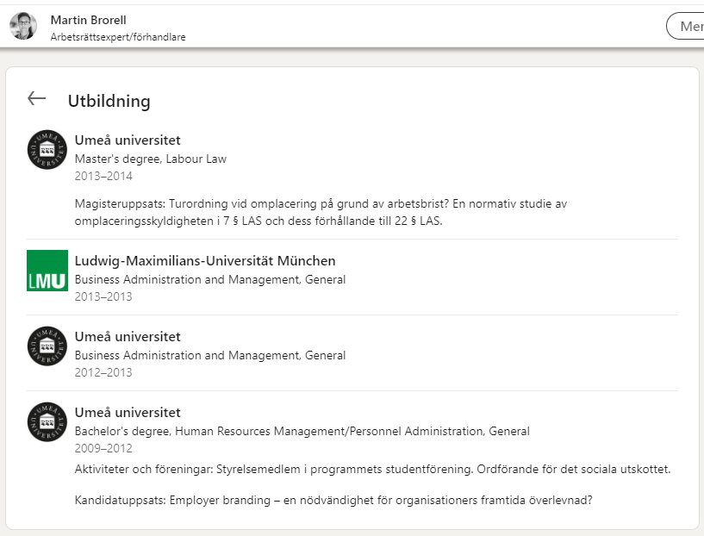Click the Aktiviteter och föreningar line
This screenshot has height=536, width=704.
pos(372,469)
